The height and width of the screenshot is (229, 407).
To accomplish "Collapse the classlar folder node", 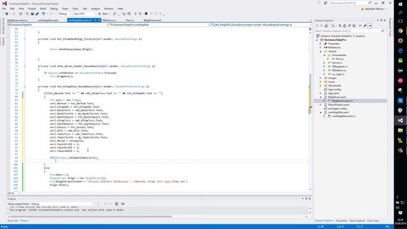I will [x=321, y=52].
